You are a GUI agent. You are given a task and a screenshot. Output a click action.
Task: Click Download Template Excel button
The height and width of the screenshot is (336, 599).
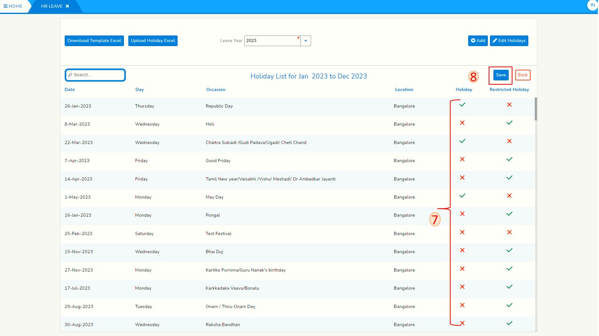coord(94,41)
